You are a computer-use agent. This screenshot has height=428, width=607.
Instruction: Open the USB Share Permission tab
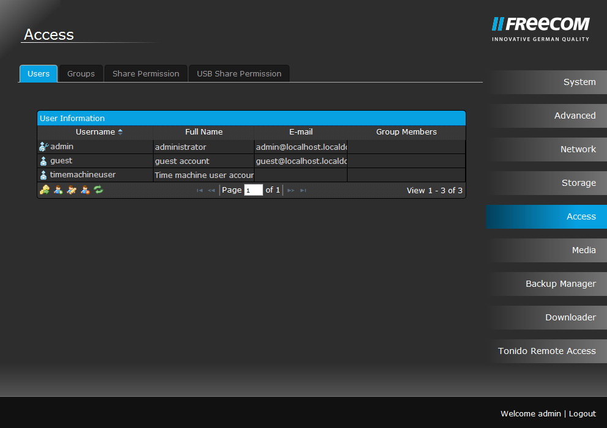(x=239, y=73)
